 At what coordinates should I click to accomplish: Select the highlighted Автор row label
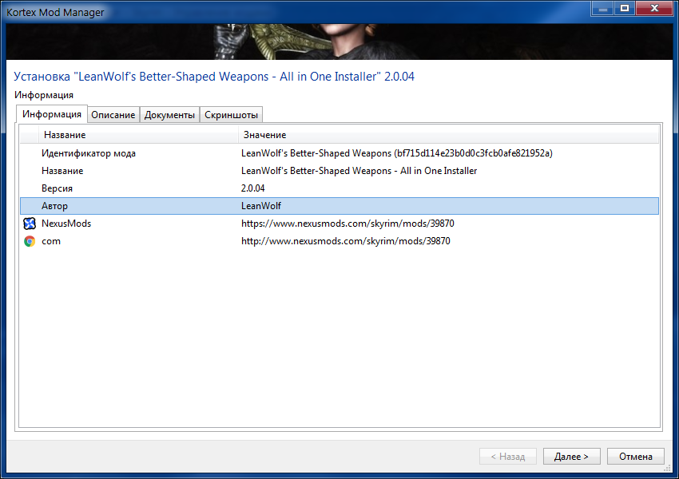coord(54,206)
